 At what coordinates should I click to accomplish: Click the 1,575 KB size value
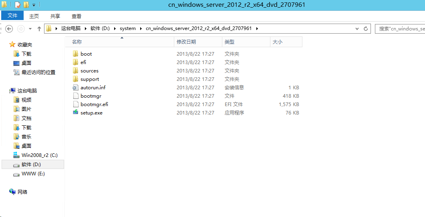(289, 104)
